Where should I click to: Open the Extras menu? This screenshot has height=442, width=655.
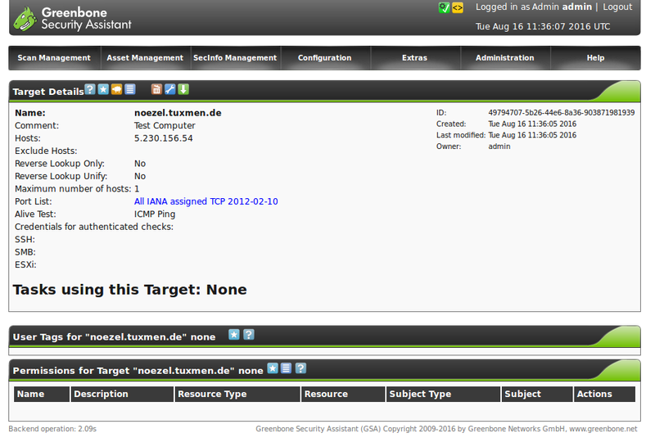tap(415, 58)
